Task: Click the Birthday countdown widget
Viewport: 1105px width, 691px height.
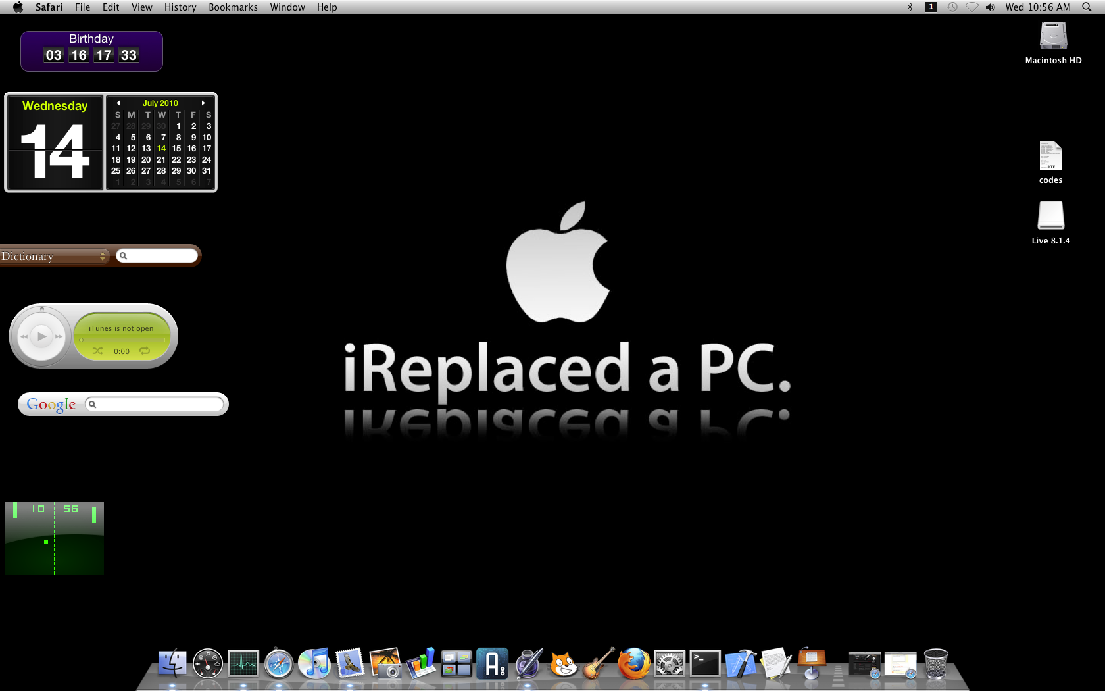Action: pos(91,51)
